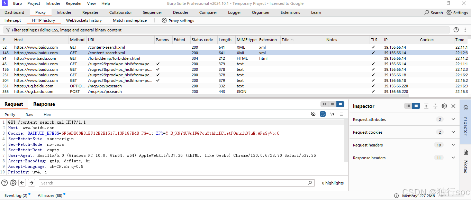
Task: Switch to the Repeater tool tab
Action: tap(90, 12)
